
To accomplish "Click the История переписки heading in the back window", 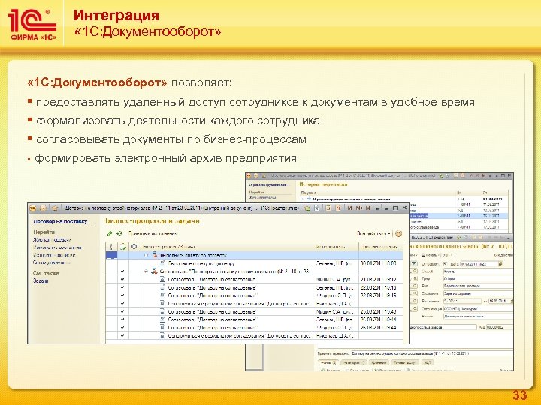I will point(323,184).
